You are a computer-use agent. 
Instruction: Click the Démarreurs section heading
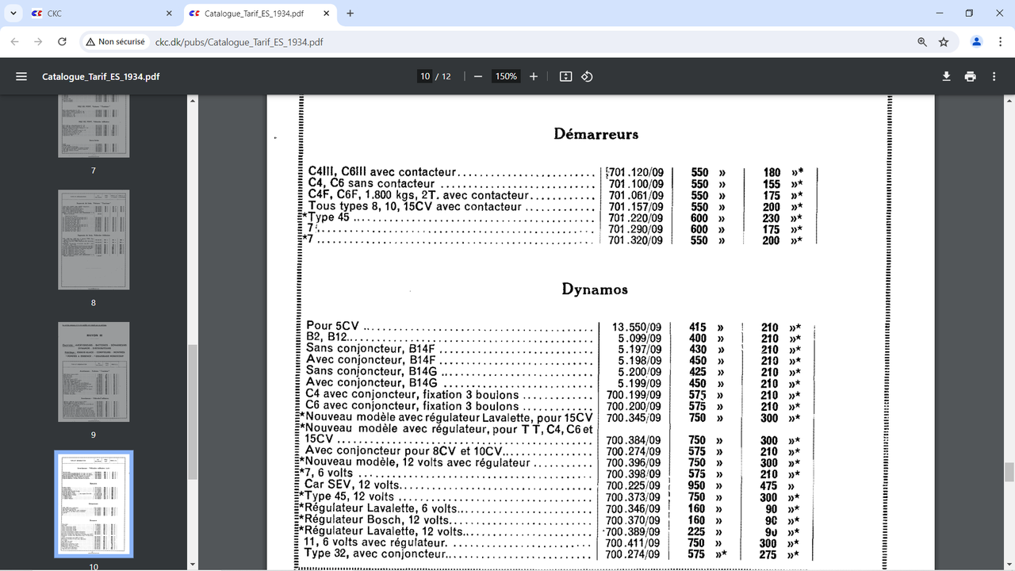[x=596, y=134]
